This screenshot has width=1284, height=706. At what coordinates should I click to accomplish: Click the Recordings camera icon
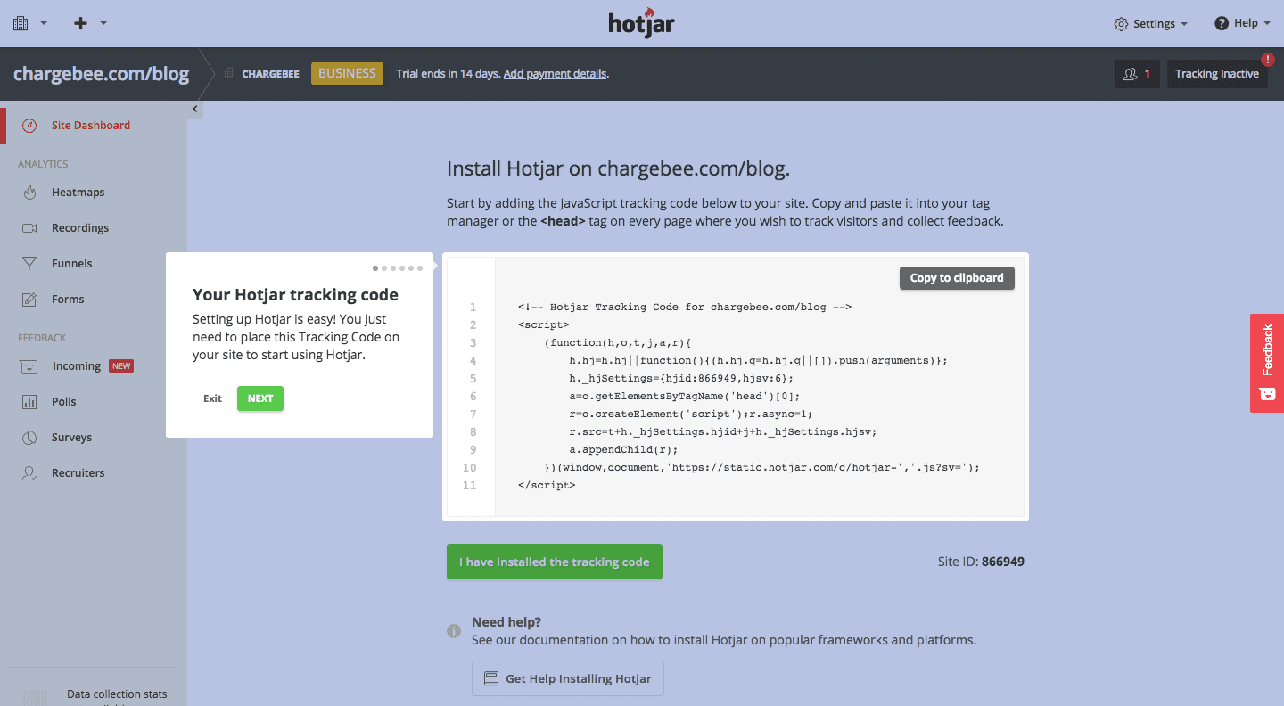point(29,228)
